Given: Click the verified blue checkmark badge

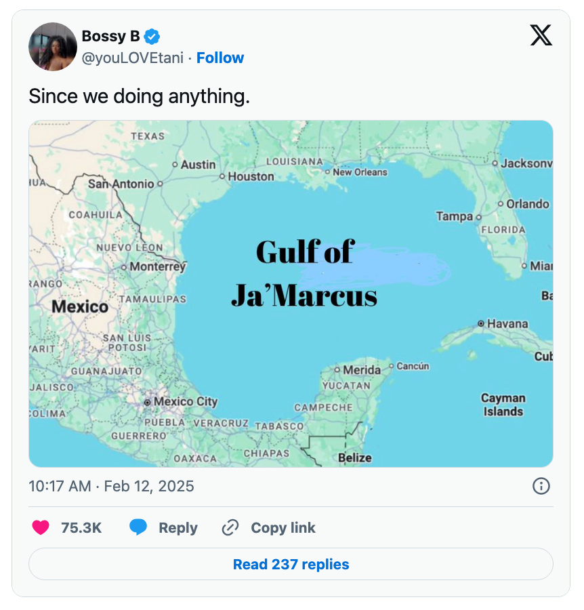Looking at the screenshot, I should (152, 37).
